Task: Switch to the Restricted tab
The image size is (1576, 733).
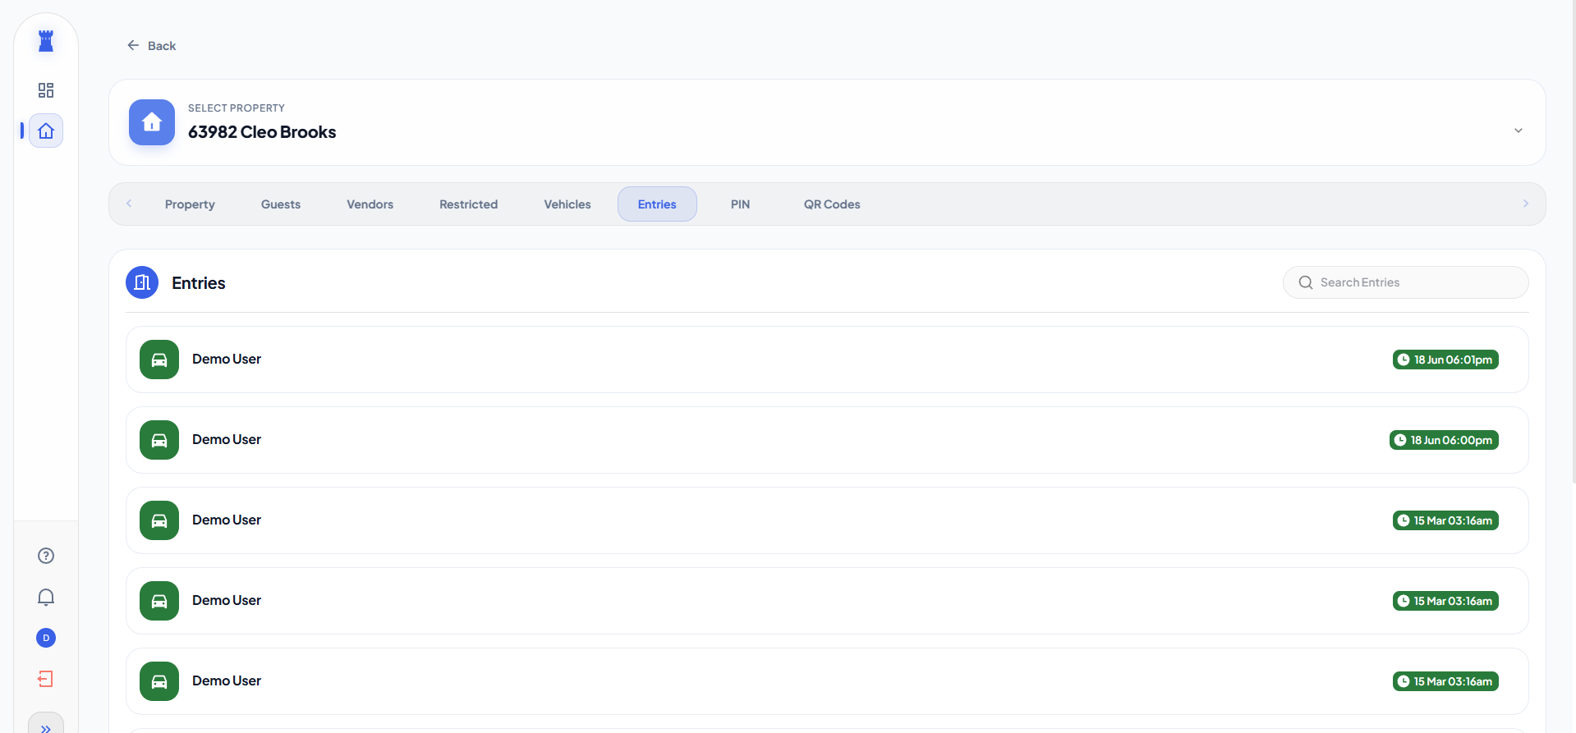Action: click(468, 204)
